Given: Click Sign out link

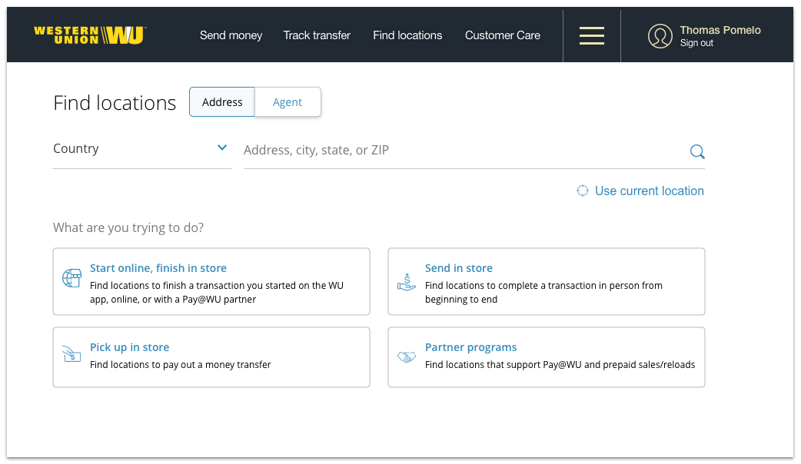Looking at the screenshot, I should click(x=696, y=43).
